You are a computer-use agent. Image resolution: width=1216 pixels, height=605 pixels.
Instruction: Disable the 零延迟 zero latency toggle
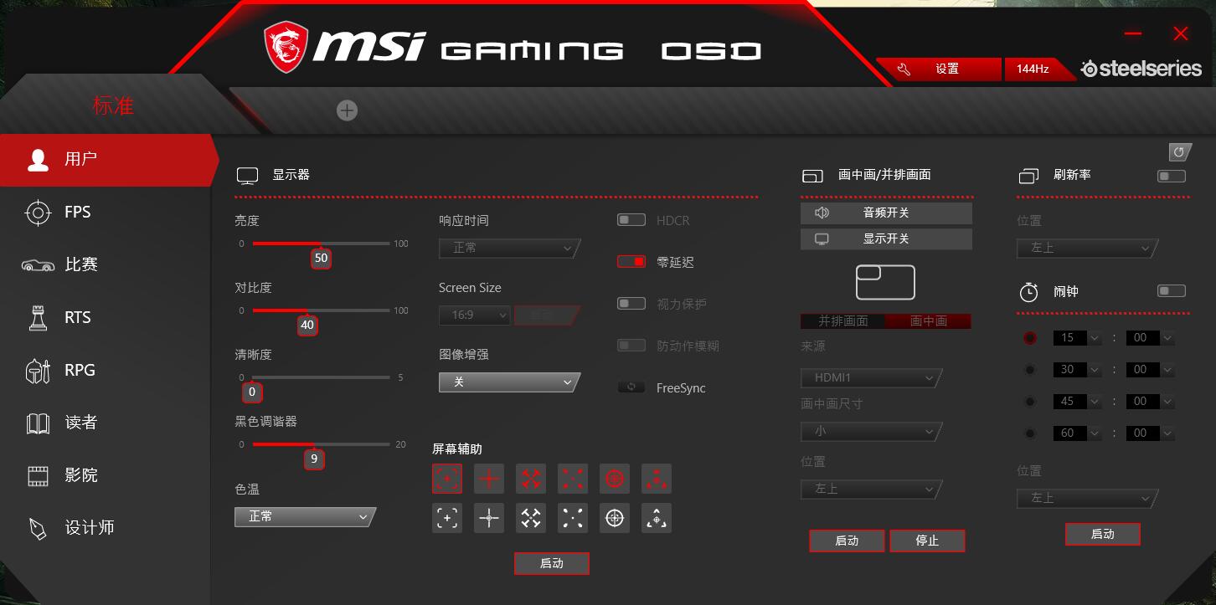[631, 261]
